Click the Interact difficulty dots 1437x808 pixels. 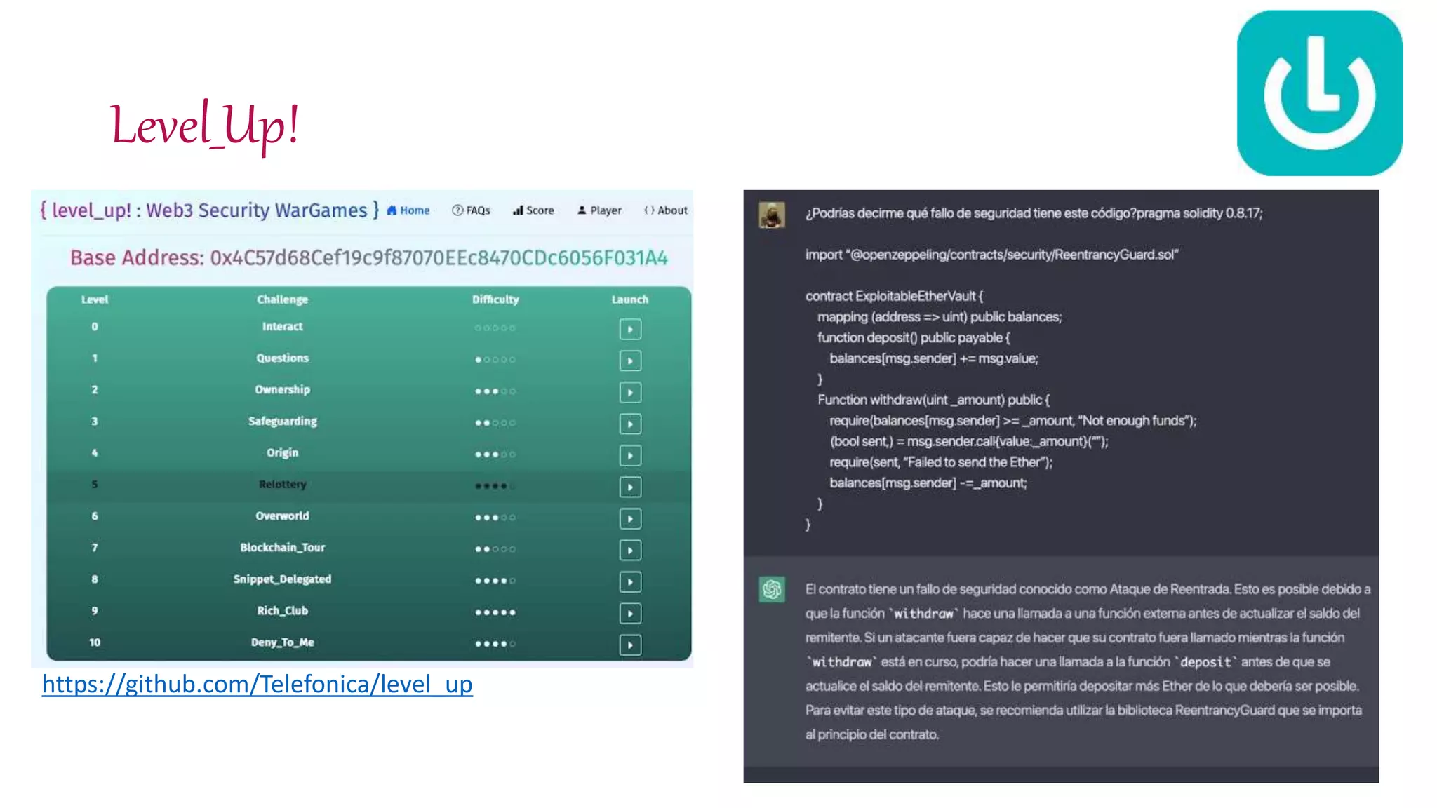click(x=495, y=328)
